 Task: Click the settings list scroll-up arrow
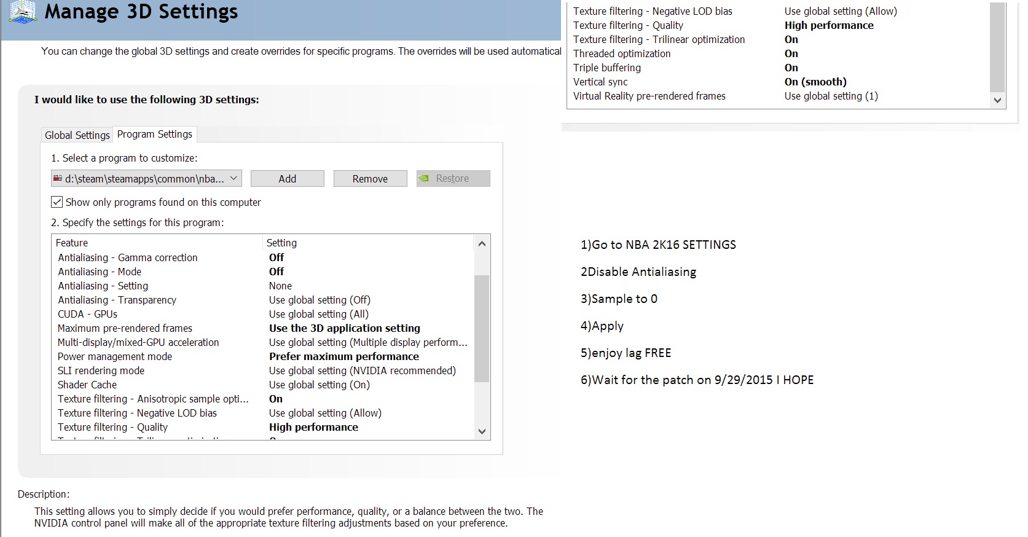pyautogui.click(x=482, y=244)
